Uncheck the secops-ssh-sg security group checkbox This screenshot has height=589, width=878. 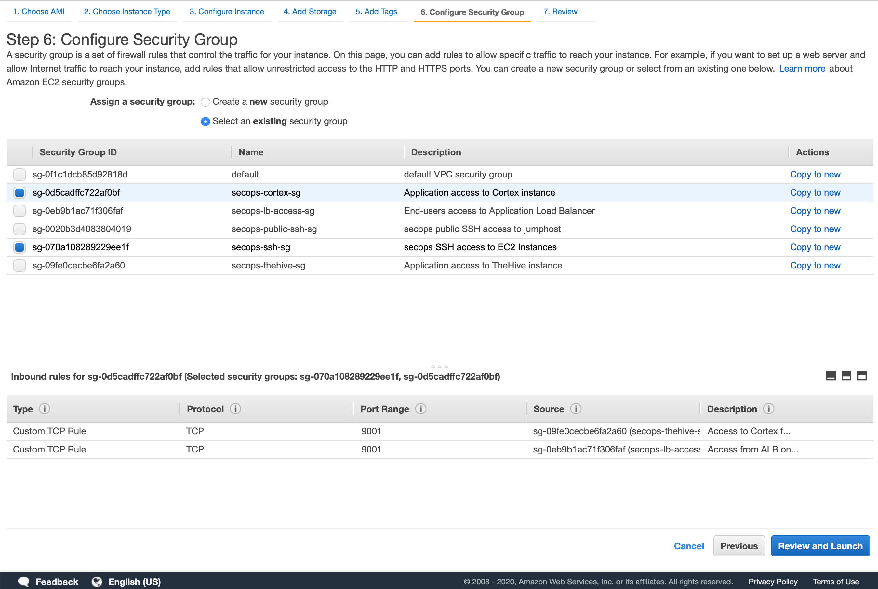(x=19, y=247)
